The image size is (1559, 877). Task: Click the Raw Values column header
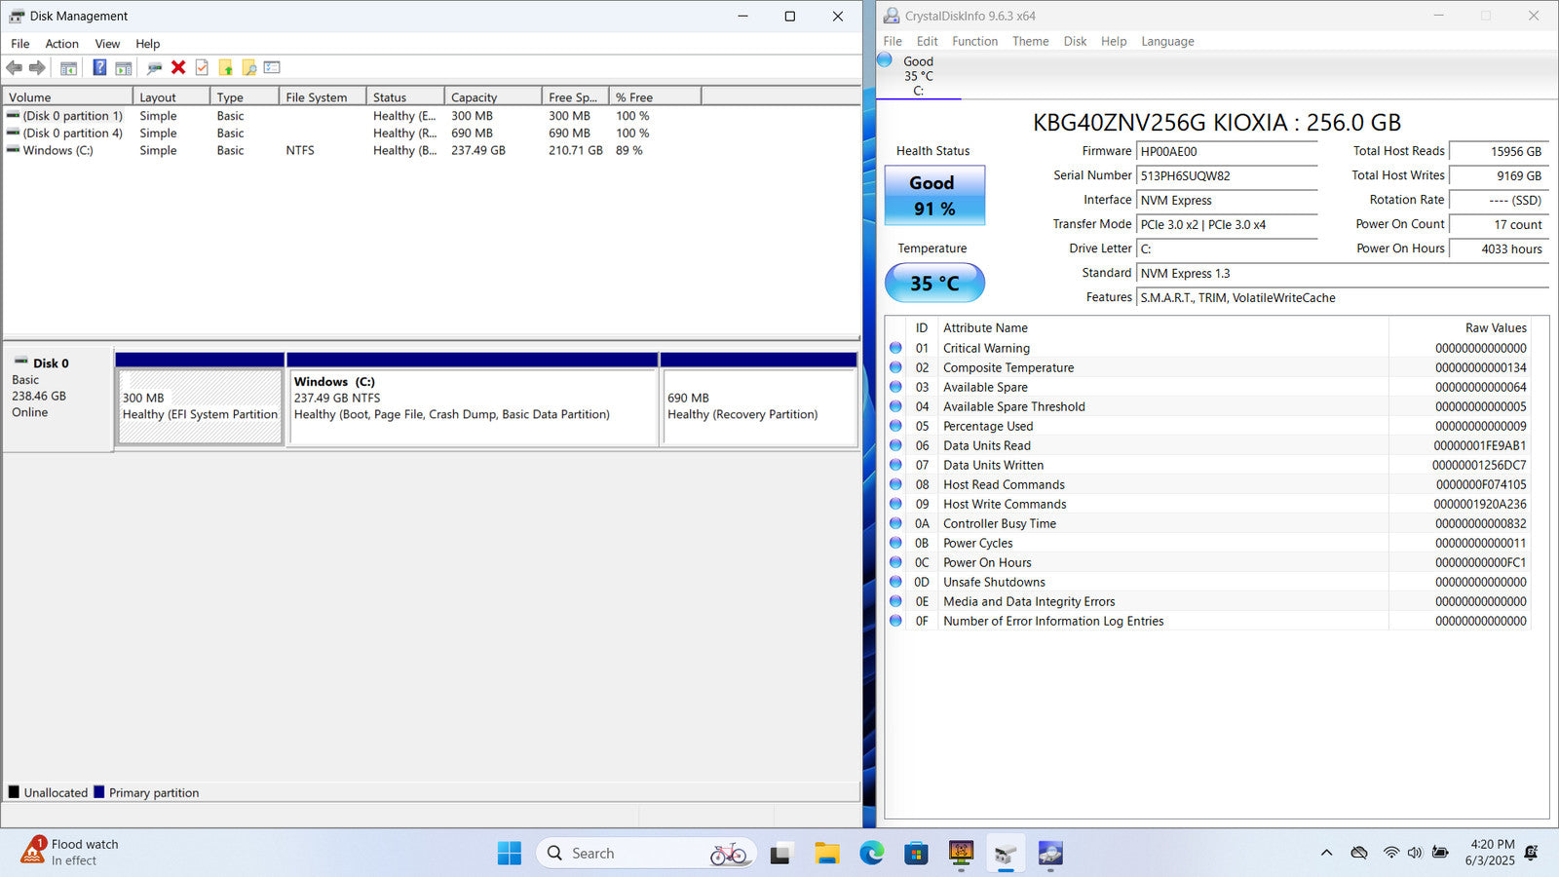pos(1460,328)
